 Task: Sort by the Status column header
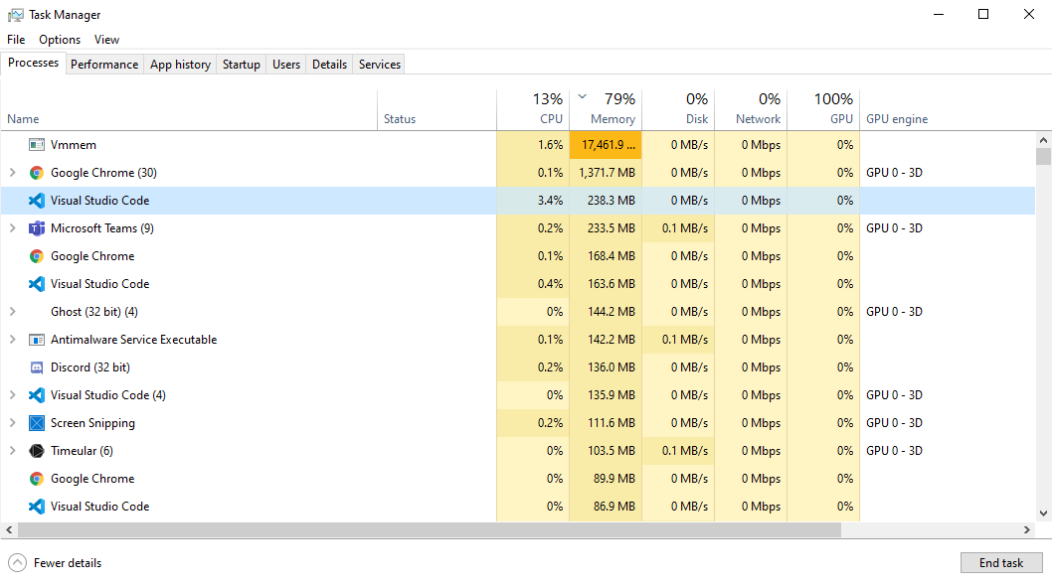437,109
